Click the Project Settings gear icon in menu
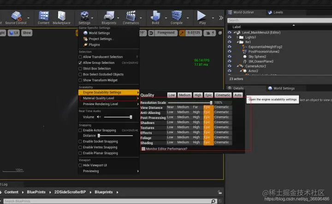Image resolution: width=332 pixels, height=204 pixels. pos(85,39)
